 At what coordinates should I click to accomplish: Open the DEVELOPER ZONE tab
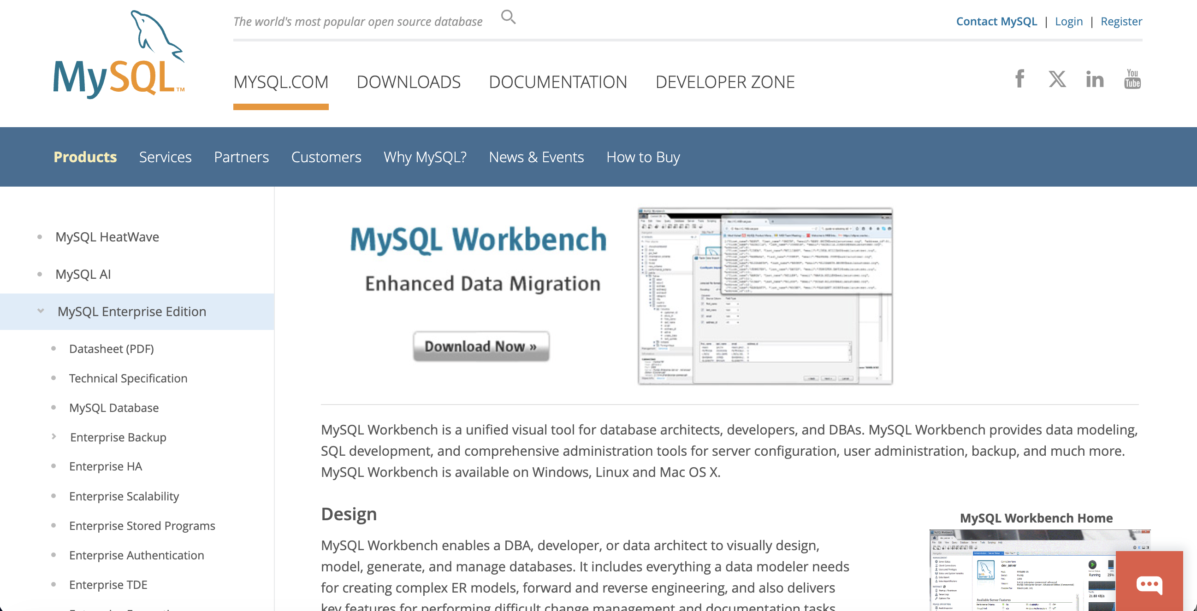coord(724,82)
